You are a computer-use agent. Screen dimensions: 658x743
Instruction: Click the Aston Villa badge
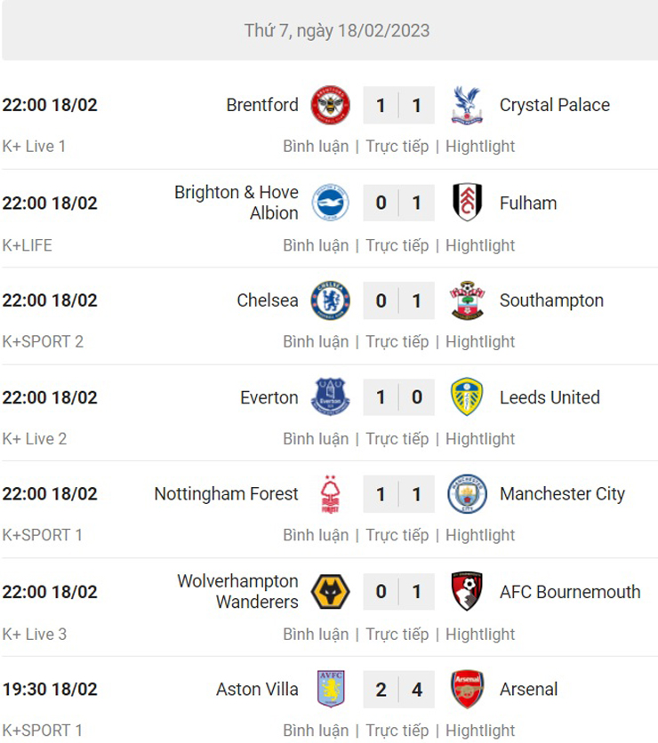pos(331,689)
